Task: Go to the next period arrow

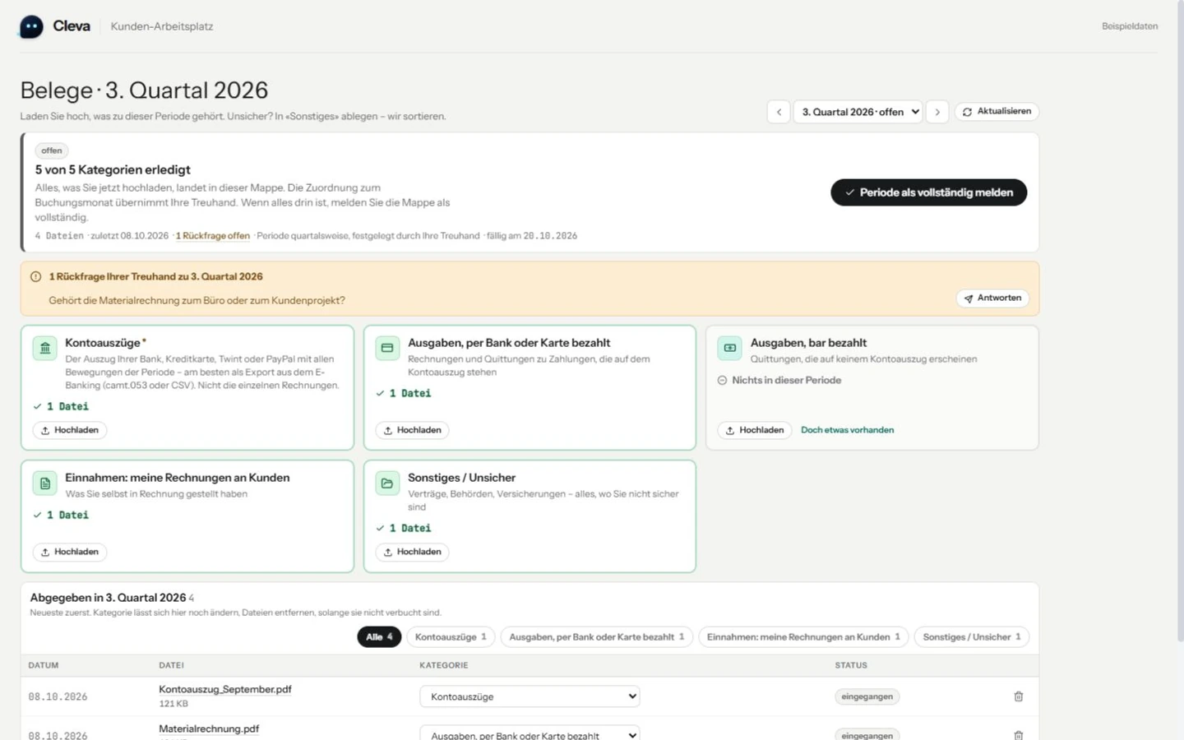Action: pos(937,112)
